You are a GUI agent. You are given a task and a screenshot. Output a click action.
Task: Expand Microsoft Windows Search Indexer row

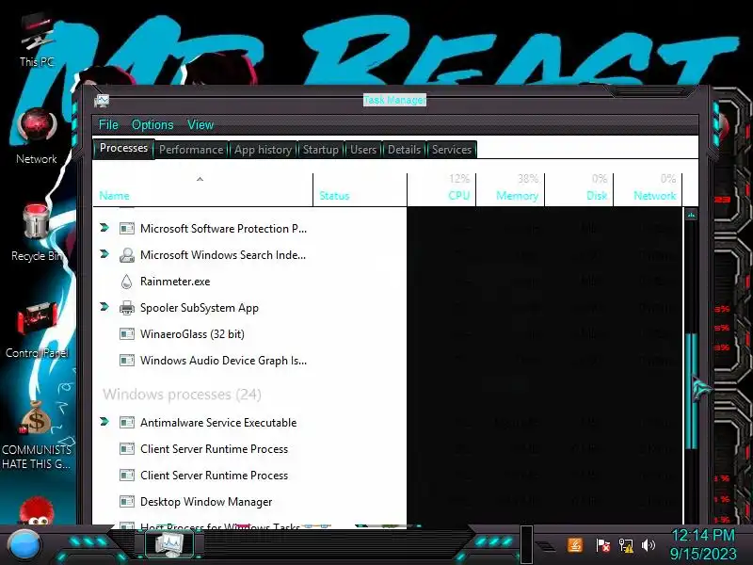coord(104,253)
